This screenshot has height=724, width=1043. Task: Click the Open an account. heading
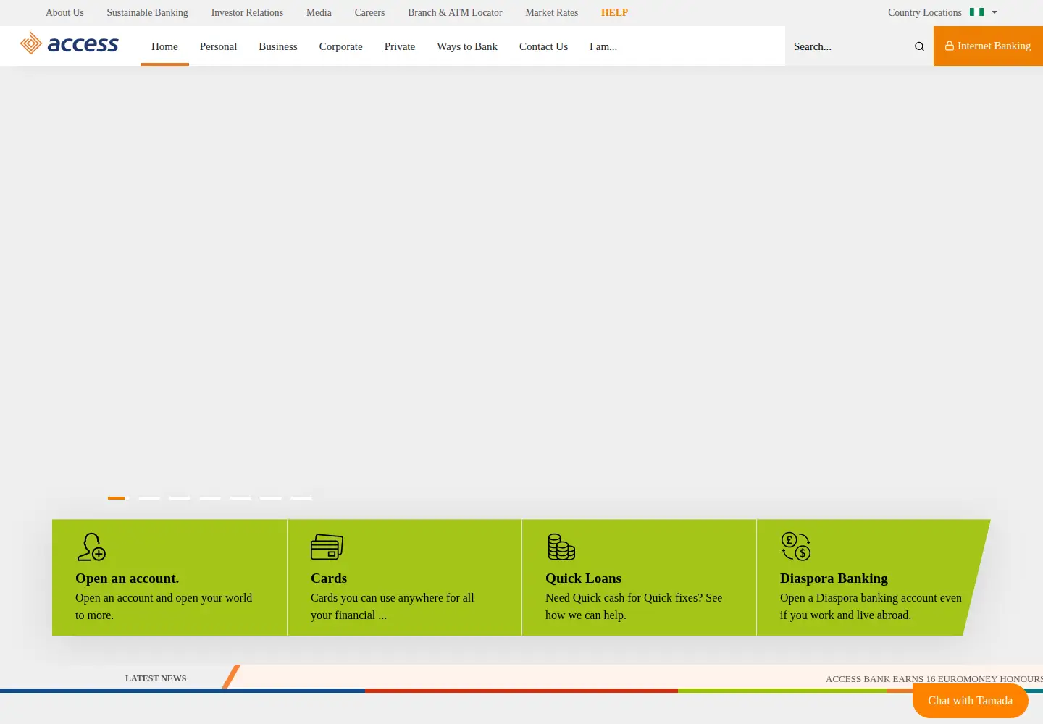pos(127,578)
